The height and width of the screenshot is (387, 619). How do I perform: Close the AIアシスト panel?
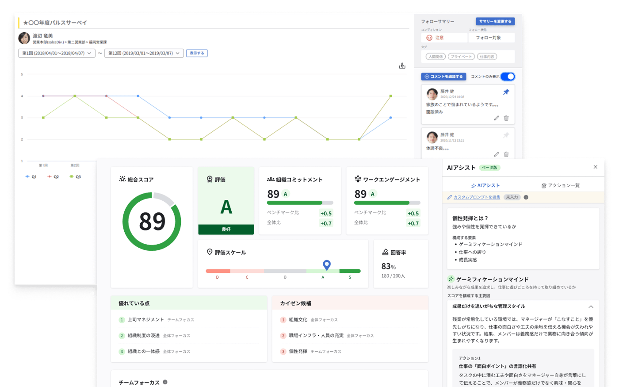click(596, 167)
